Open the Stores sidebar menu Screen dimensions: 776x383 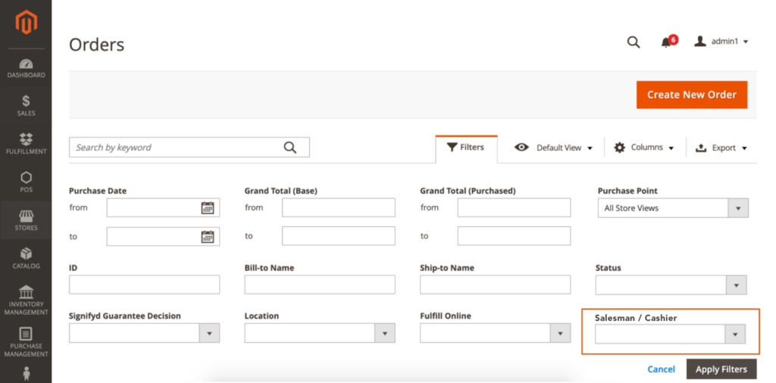(x=26, y=220)
